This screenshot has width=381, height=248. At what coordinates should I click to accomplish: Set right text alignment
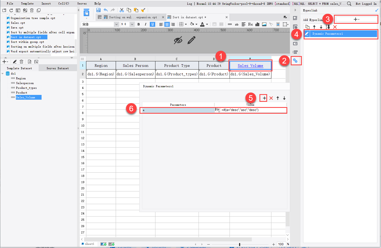(x=173, y=24)
